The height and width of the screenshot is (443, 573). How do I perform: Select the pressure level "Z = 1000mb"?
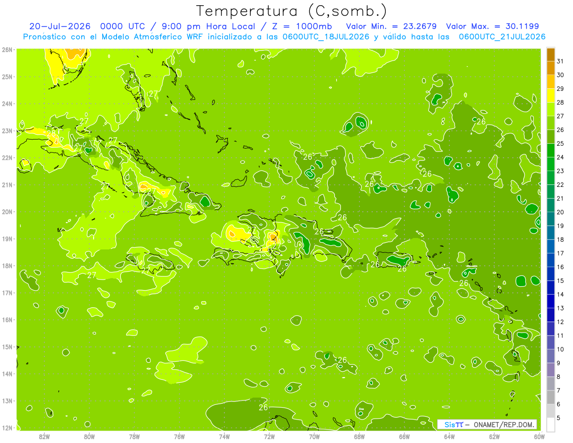click(x=303, y=26)
